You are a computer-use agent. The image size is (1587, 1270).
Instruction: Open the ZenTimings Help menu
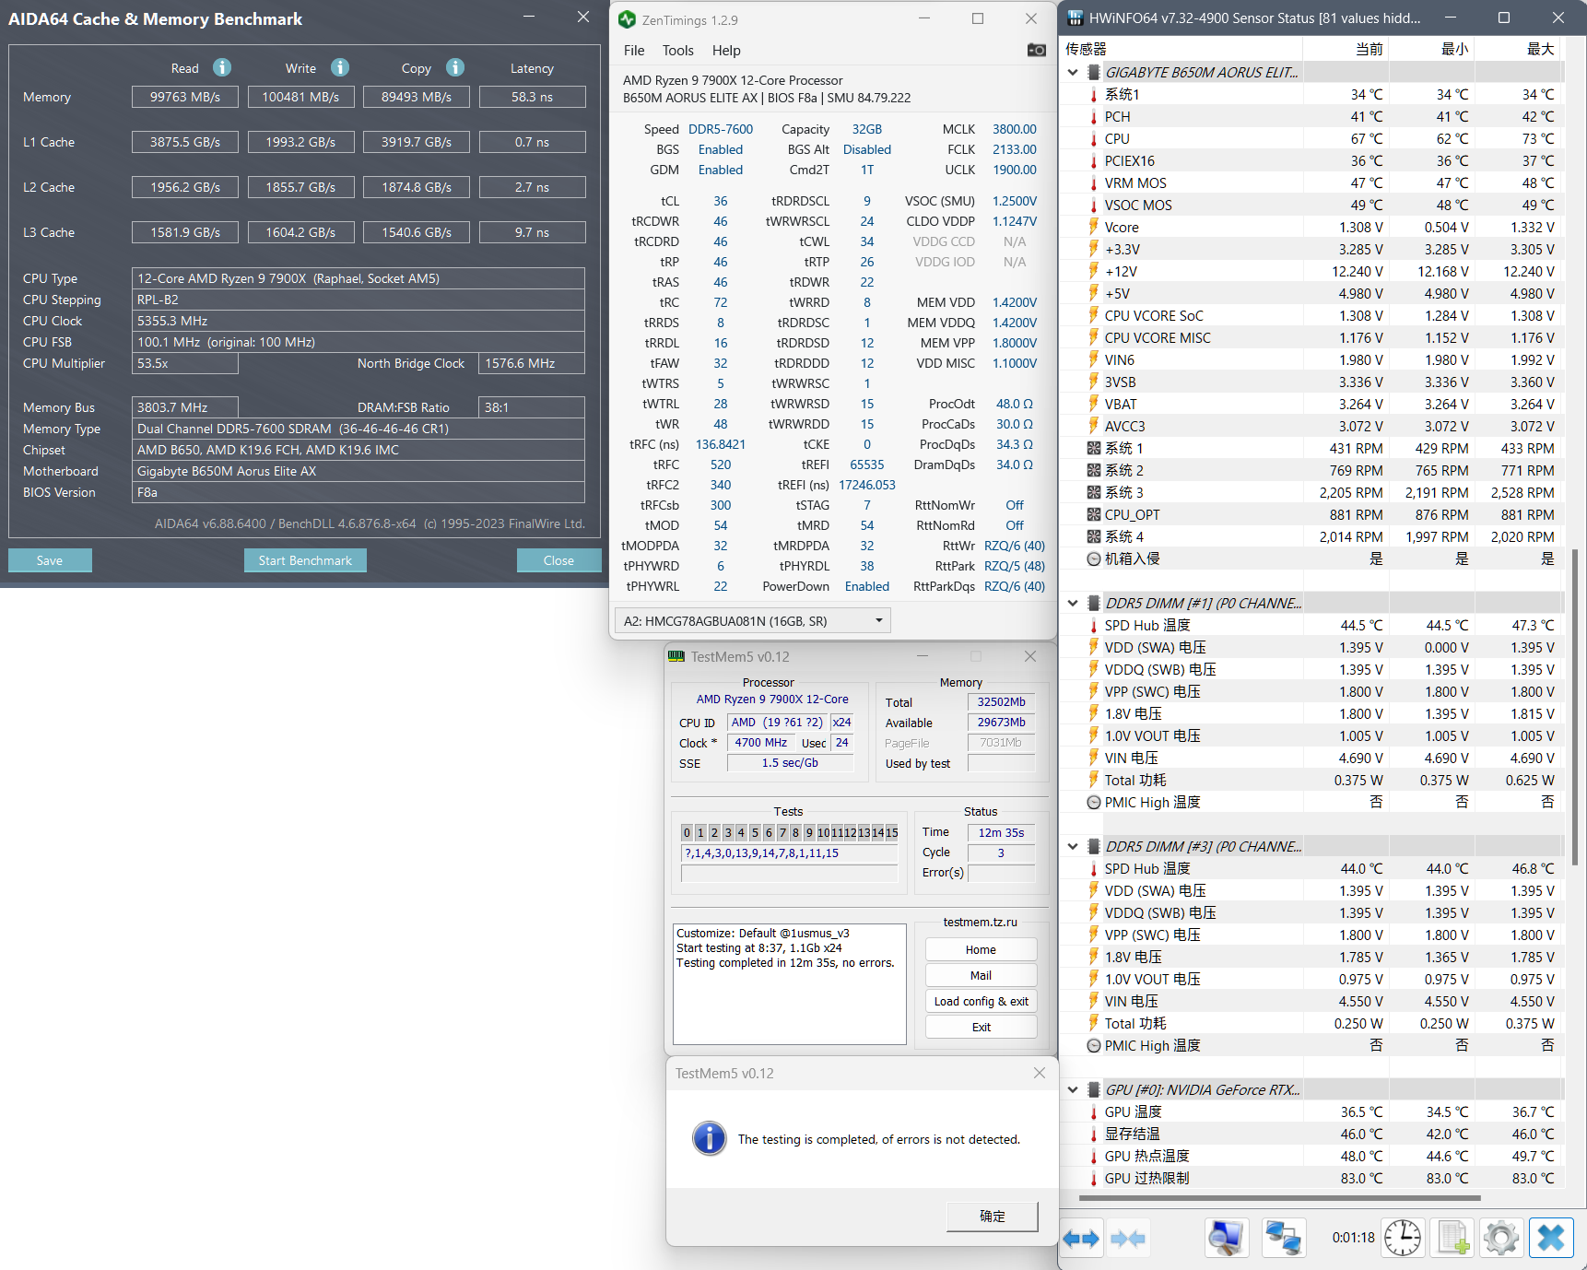(x=726, y=50)
